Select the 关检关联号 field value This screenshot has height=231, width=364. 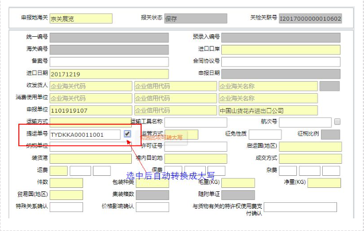coord(310,18)
